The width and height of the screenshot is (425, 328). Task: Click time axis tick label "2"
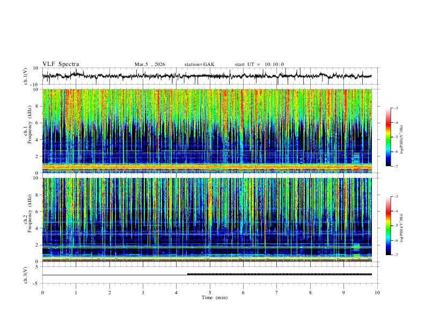[x=109, y=293]
